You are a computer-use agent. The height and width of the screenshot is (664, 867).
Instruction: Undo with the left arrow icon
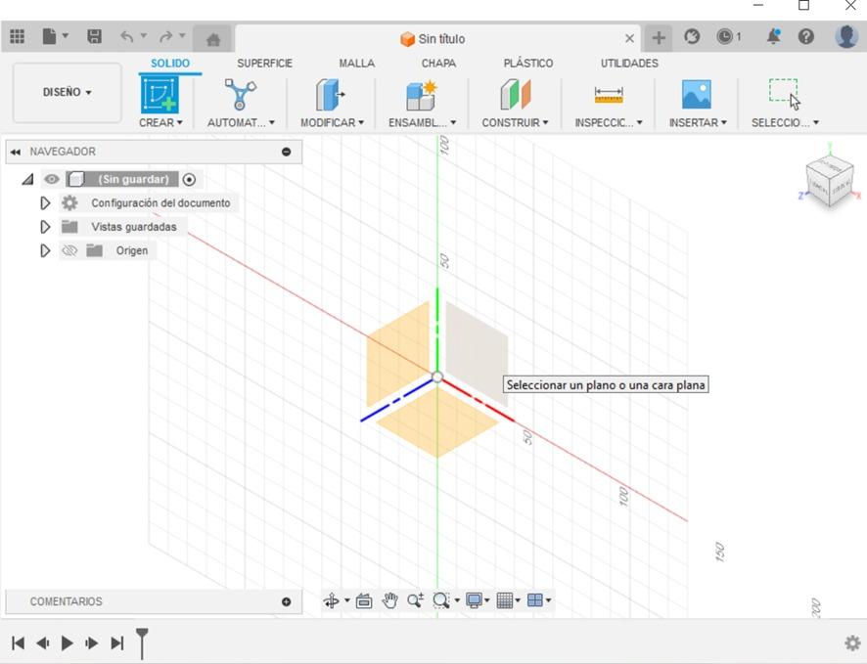(x=127, y=37)
